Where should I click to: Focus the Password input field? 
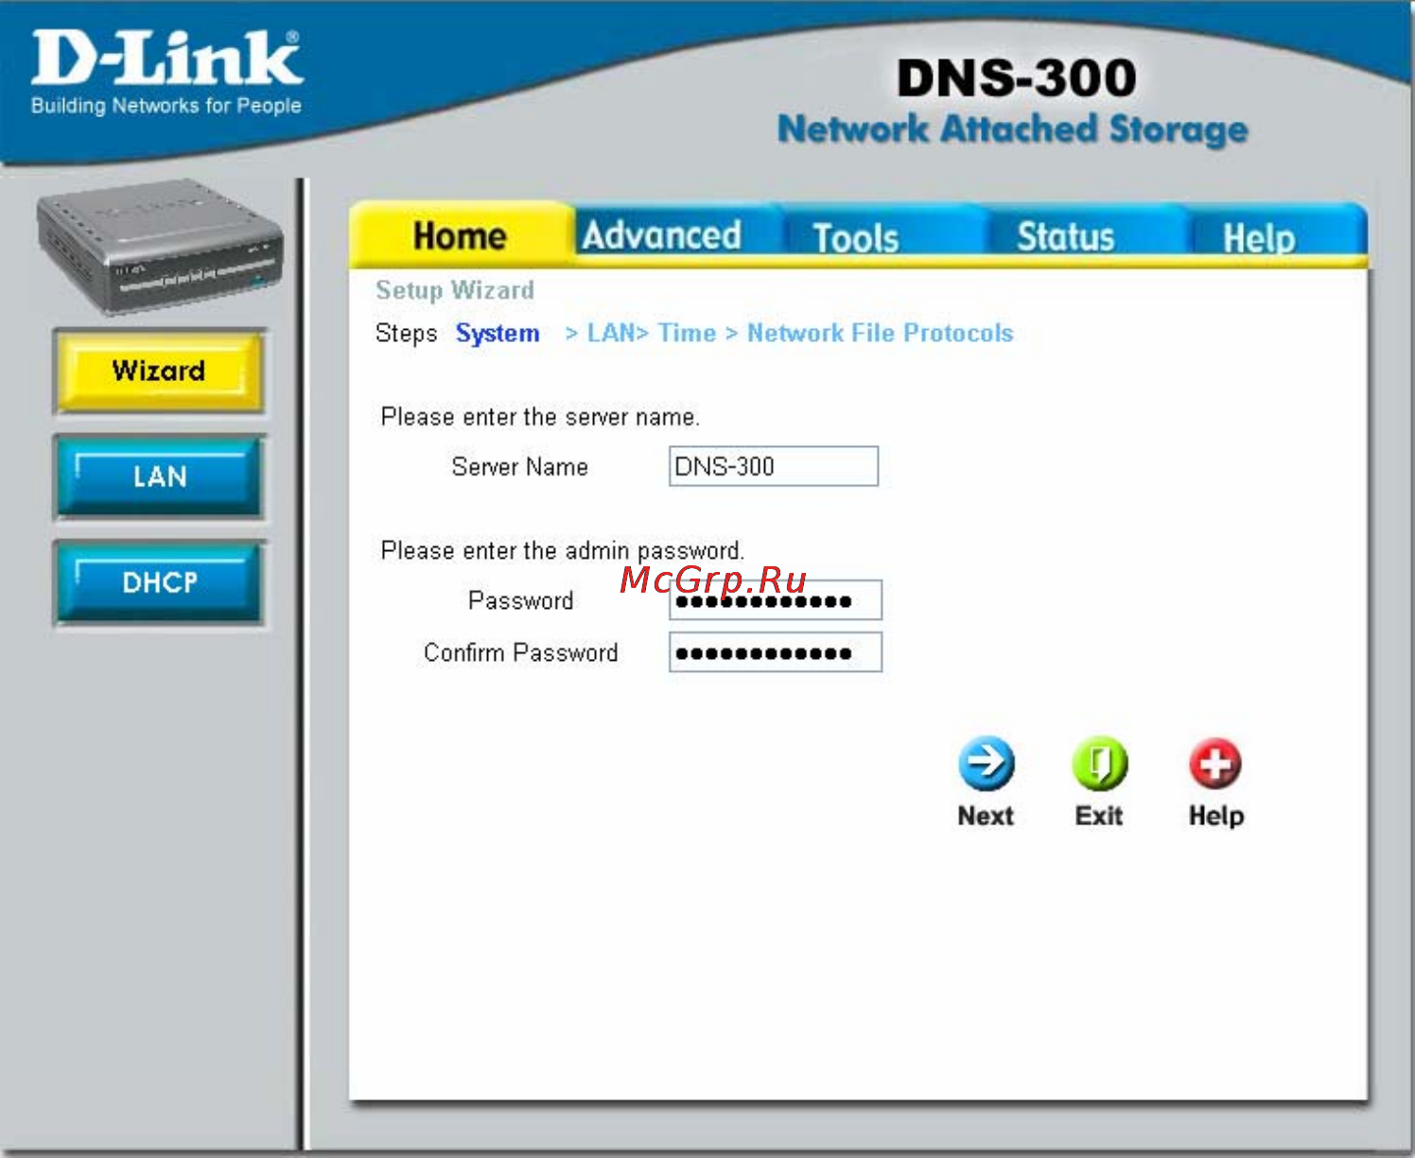coord(776,600)
